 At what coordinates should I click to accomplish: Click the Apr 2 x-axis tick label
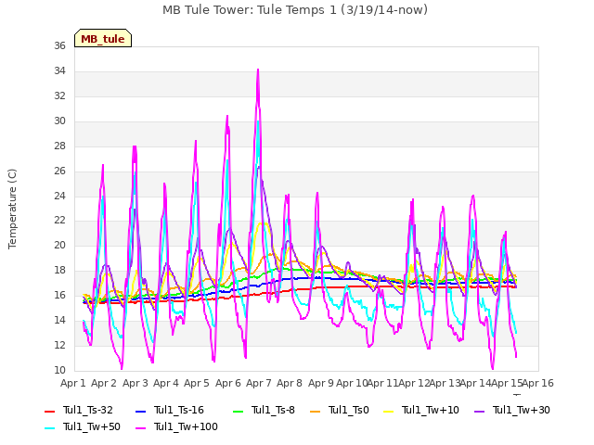pyautogui.click(x=104, y=383)
